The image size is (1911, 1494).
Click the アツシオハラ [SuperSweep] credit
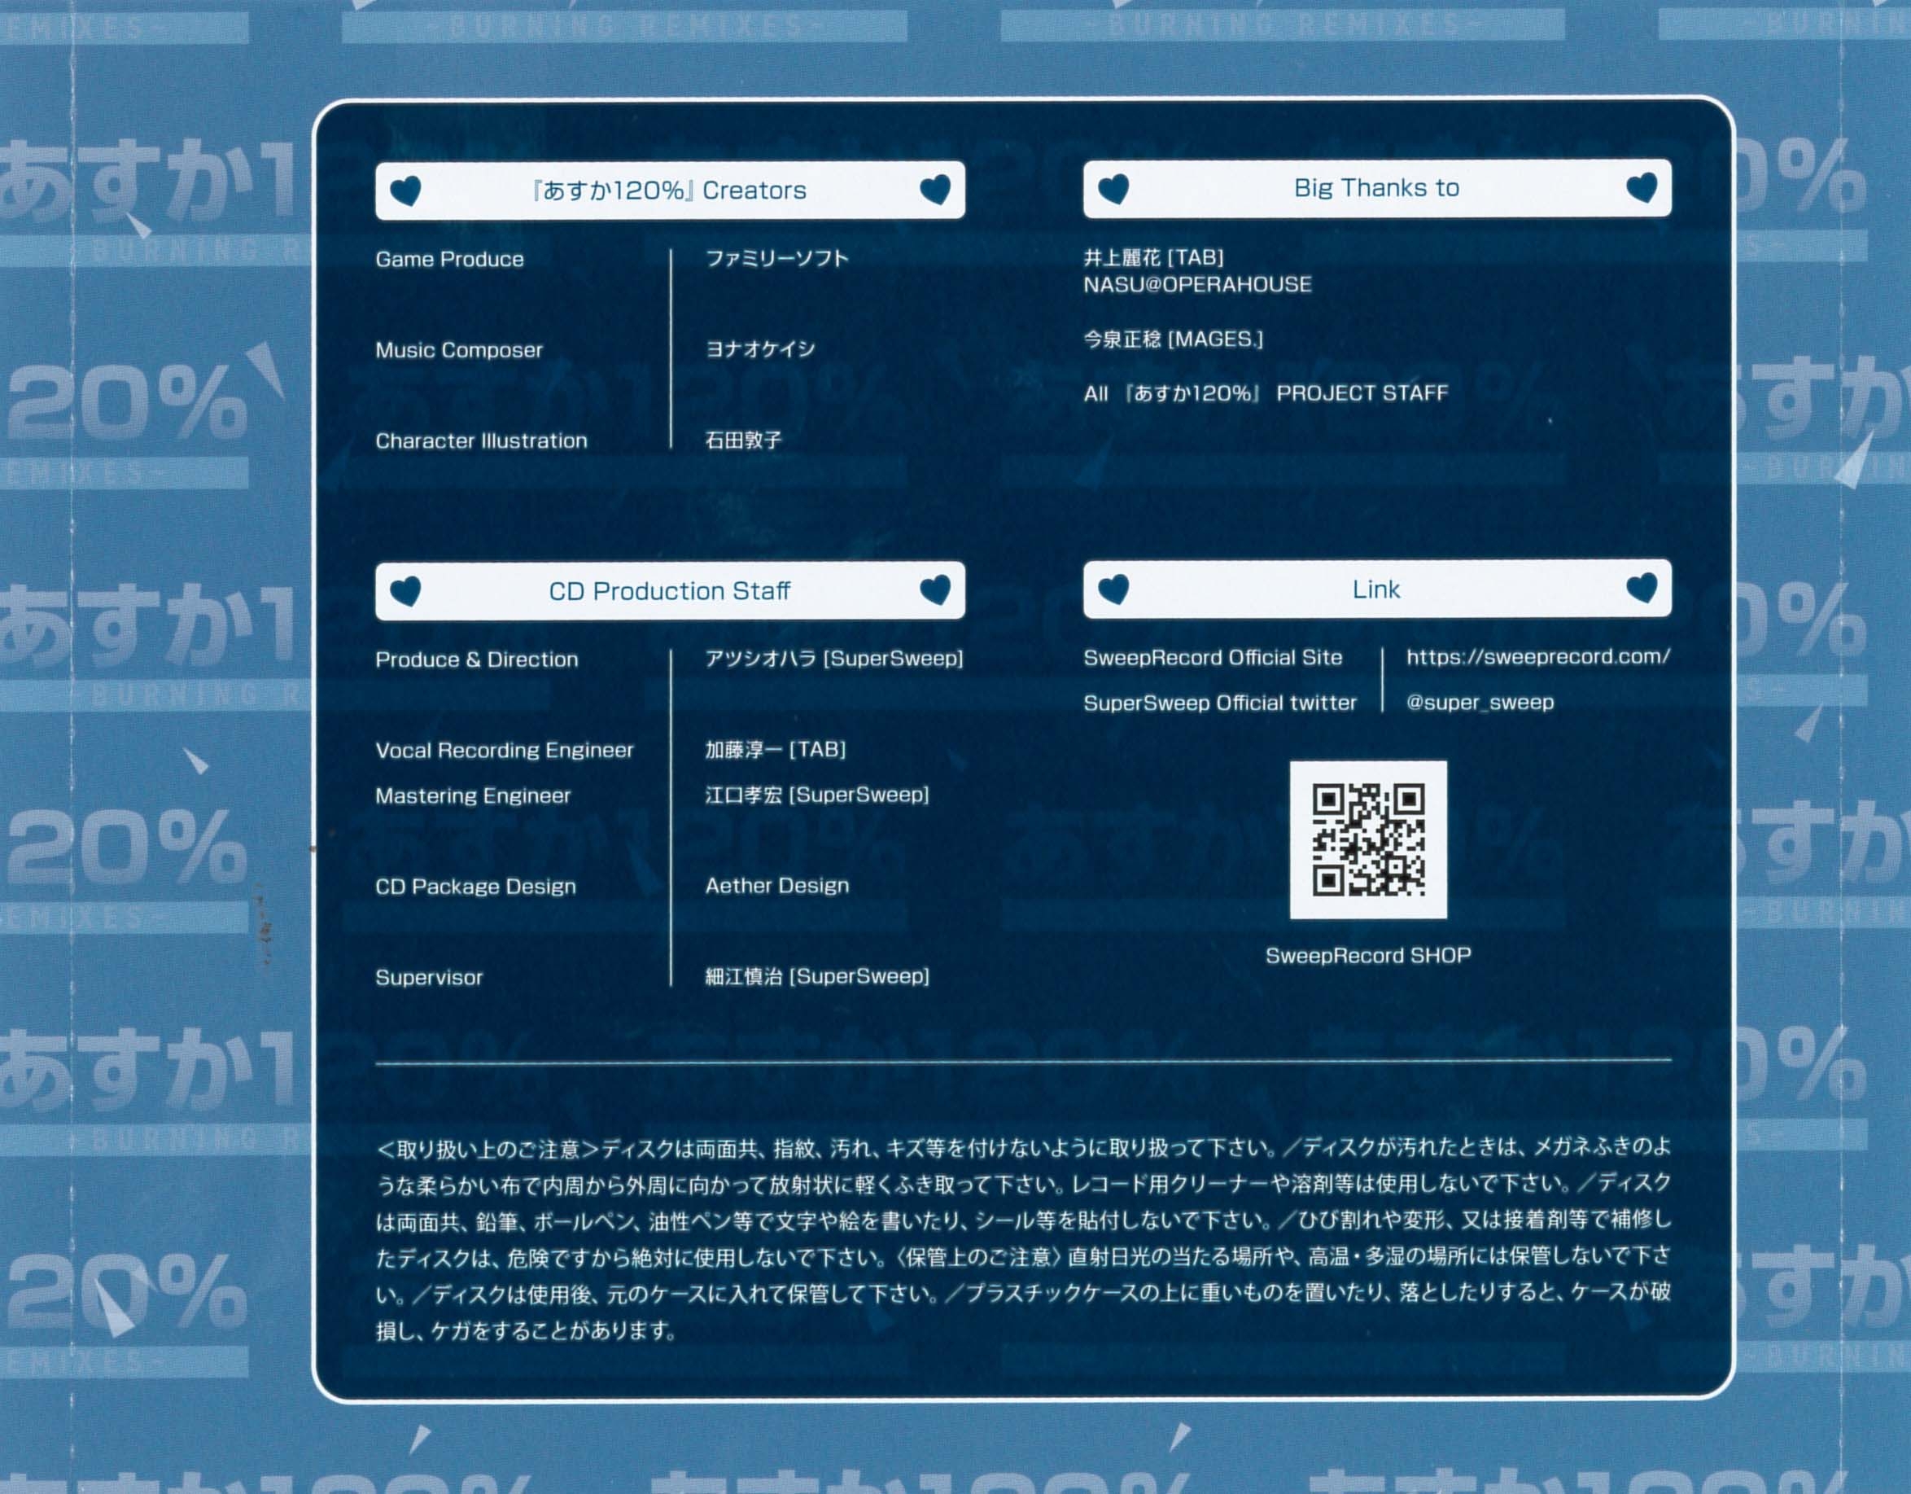[x=834, y=659]
